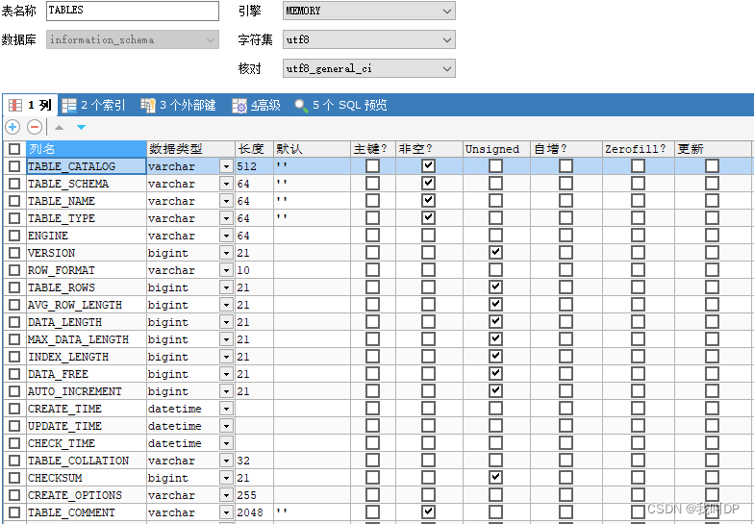Expand data type dropdown for CREATE_TIME
This screenshot has height=524, width=754.
click(x=226, y=409)
